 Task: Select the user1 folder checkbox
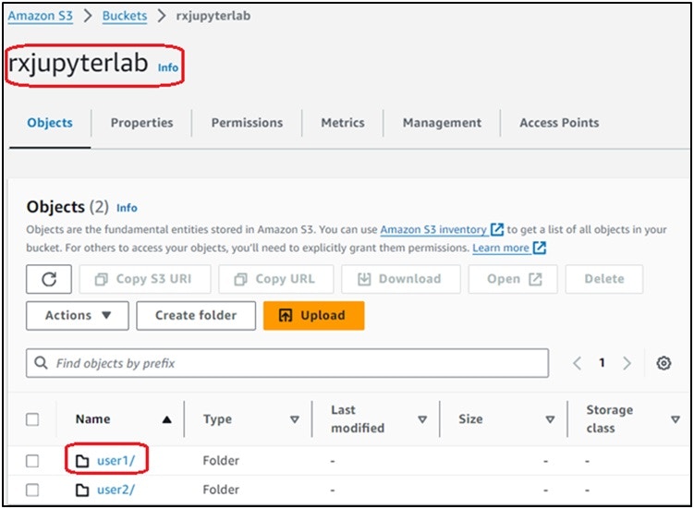click(x=32, y=461)
